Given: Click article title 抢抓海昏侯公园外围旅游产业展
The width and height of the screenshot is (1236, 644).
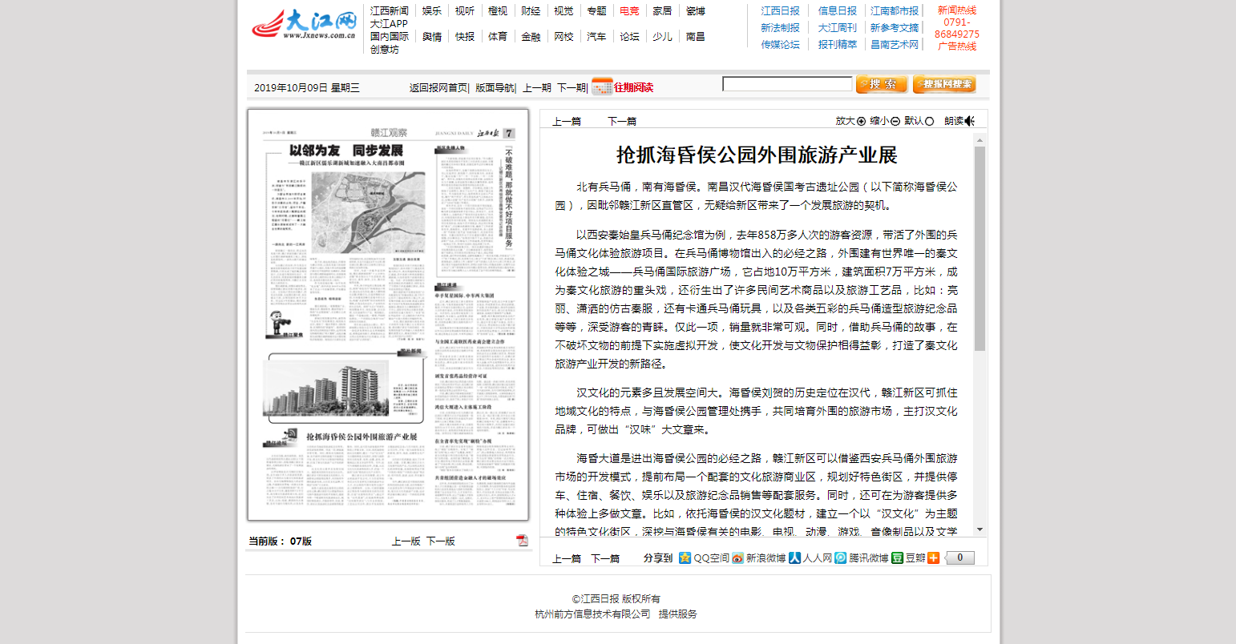Looking at the screenshot, I should tap(757, 155).
